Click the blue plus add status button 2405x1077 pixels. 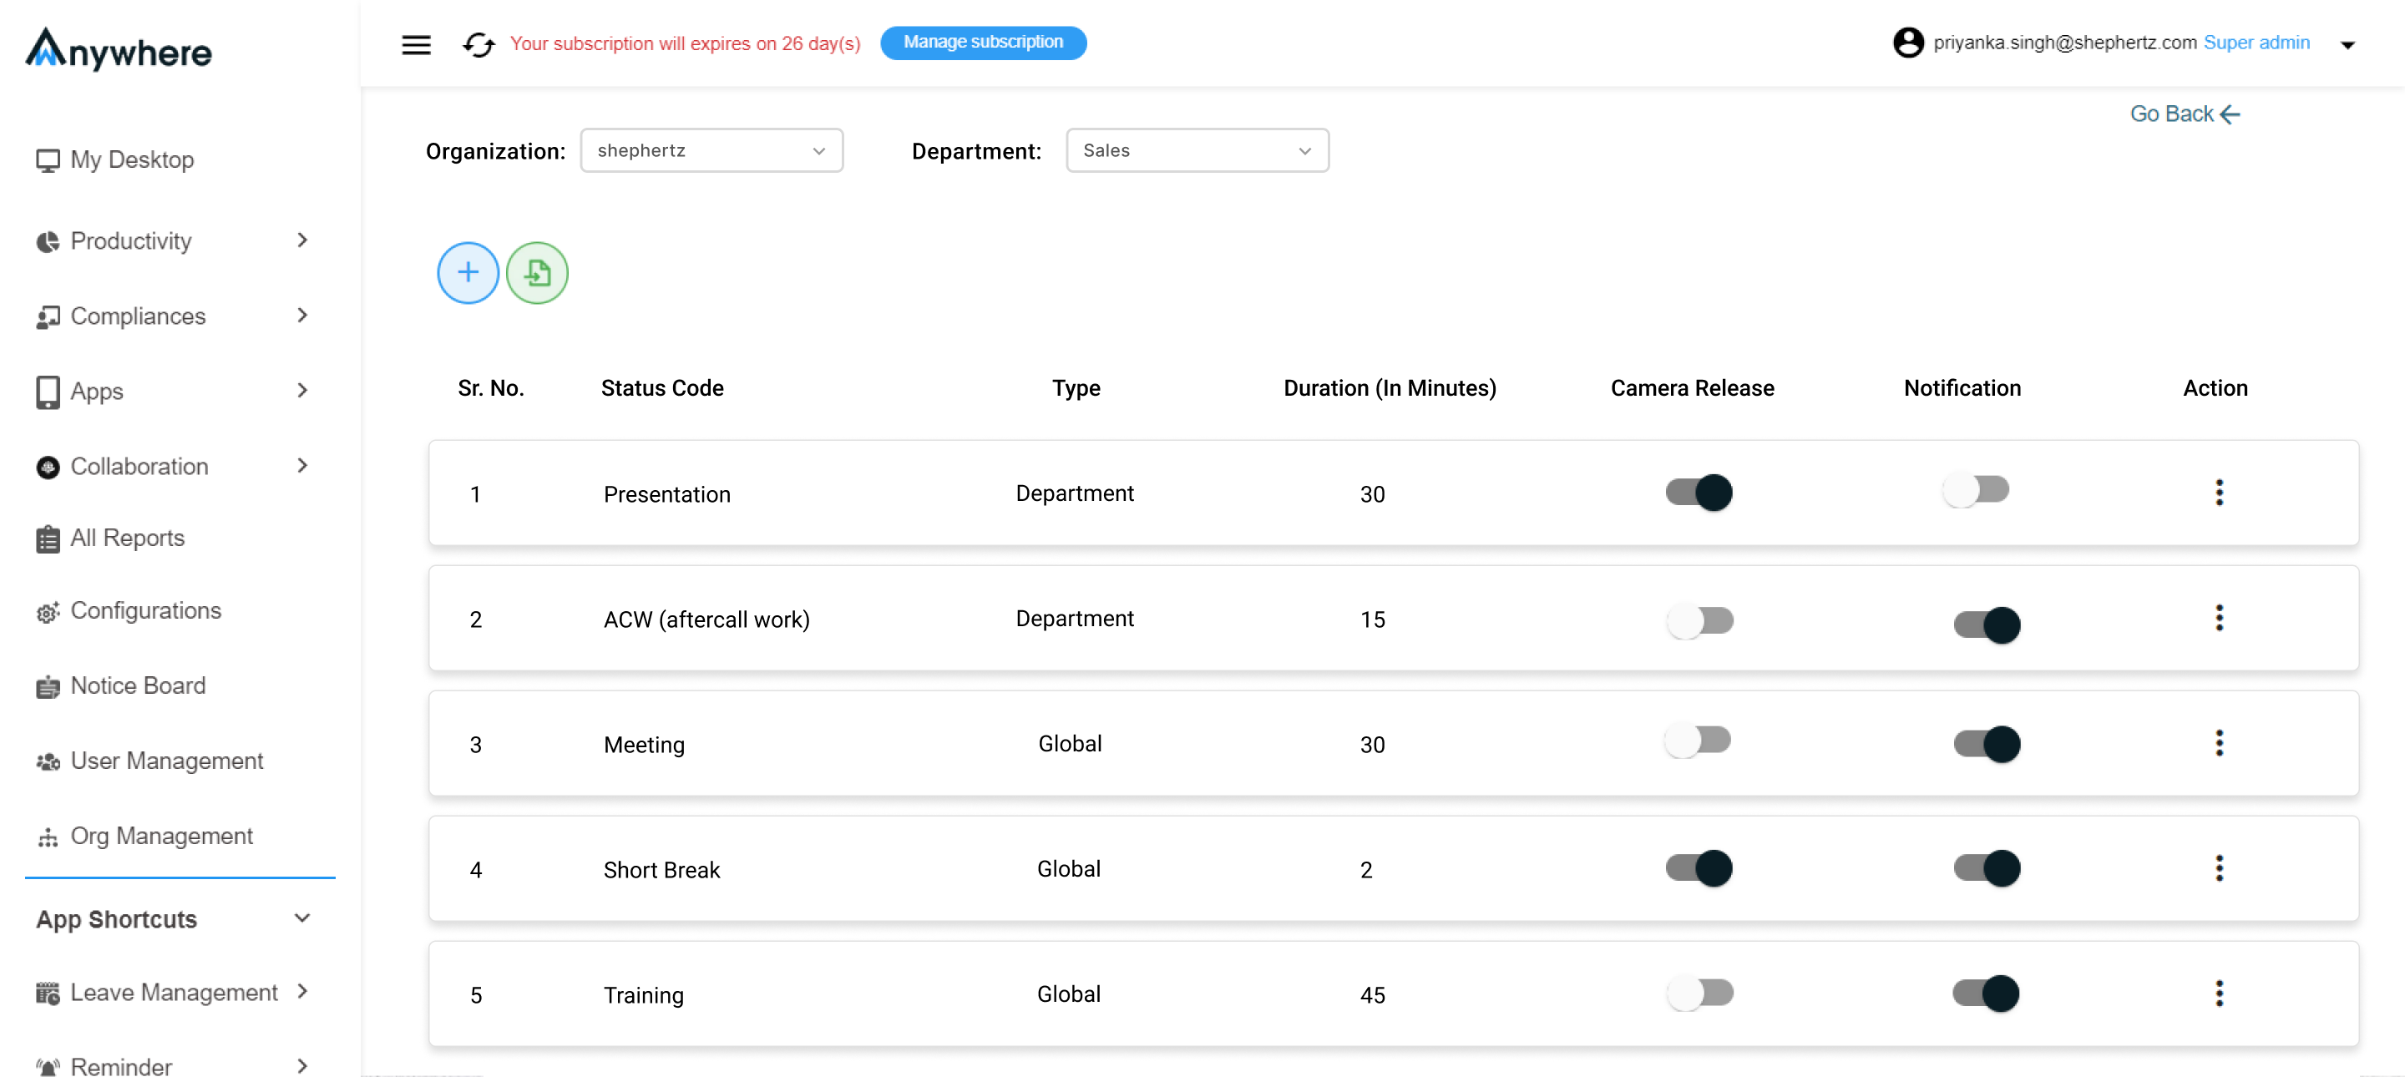coord(468,272)
